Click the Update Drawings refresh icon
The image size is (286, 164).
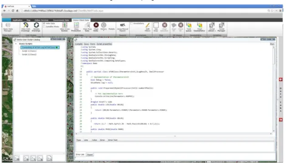36,27
